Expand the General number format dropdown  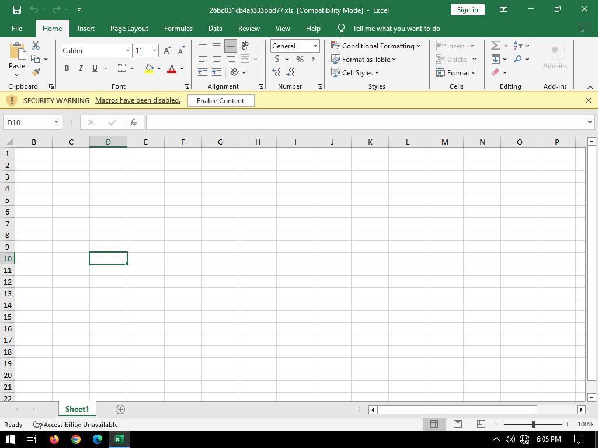(315, 46)
